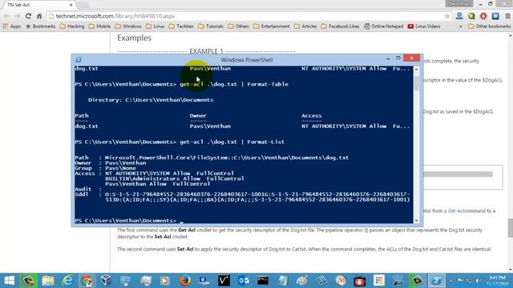Open the Linux Videos bookmark

tap(424, 26)
